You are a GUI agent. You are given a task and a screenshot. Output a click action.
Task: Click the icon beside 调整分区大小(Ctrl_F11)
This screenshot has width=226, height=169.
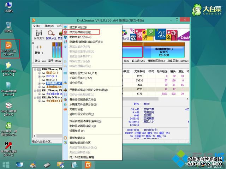[65, 73]
